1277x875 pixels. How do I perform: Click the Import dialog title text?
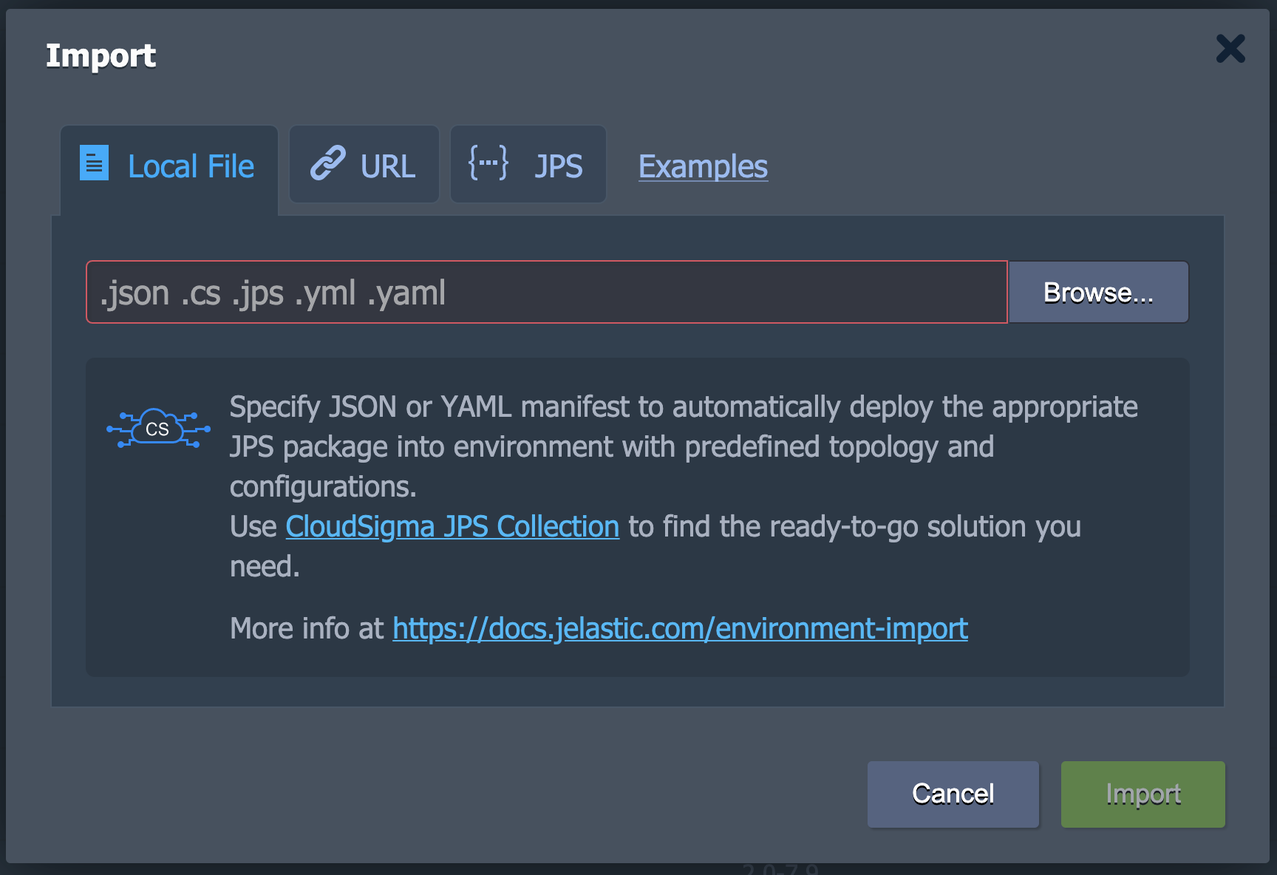tap(101, 56)
